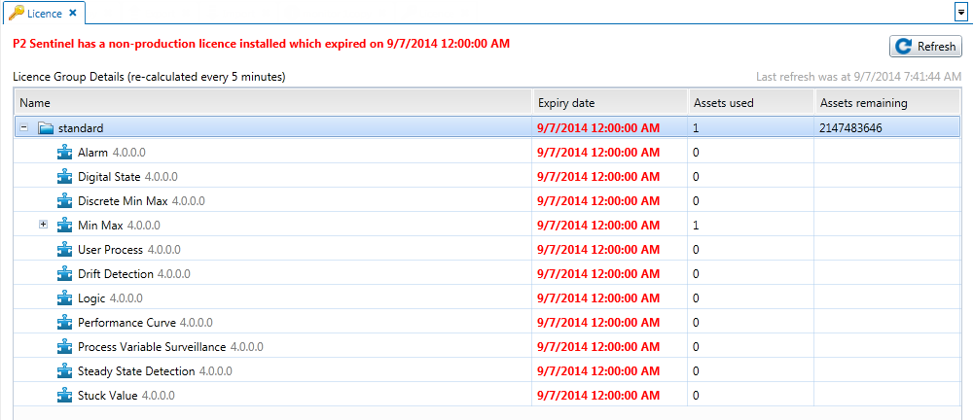
Task: Click the Licence Group Details label
Action: coord(149,78)
